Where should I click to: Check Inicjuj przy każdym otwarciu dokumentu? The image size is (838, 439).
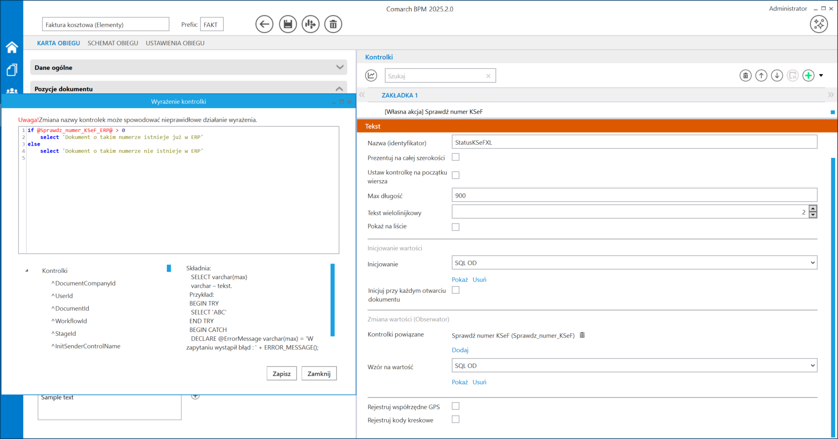click(455, 290)
